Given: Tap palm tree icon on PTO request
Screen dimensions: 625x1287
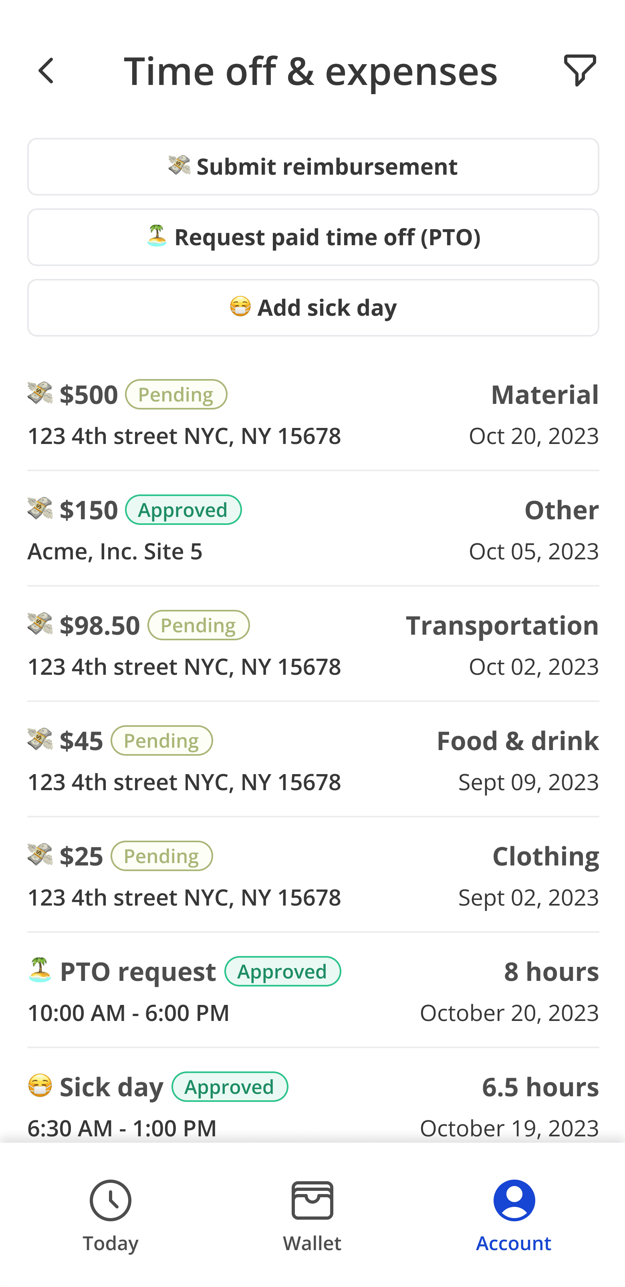Looking at the screenshot, I should tap(40, 970).
